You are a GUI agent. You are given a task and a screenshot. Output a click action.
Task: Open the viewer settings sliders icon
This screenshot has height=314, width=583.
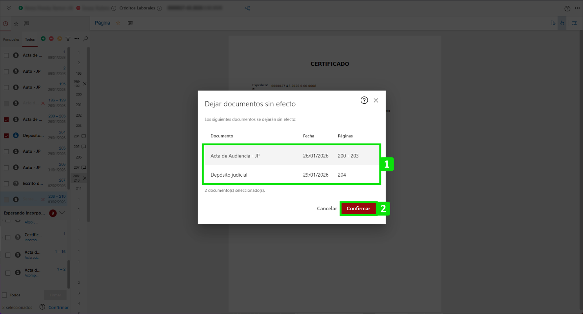click(574, 23)
